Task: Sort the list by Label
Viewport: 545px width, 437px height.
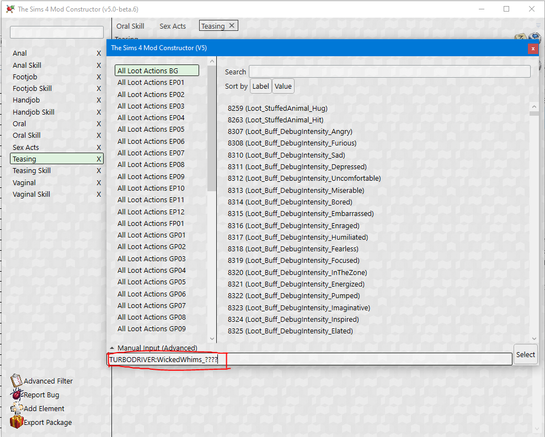Action: [261, 86]
